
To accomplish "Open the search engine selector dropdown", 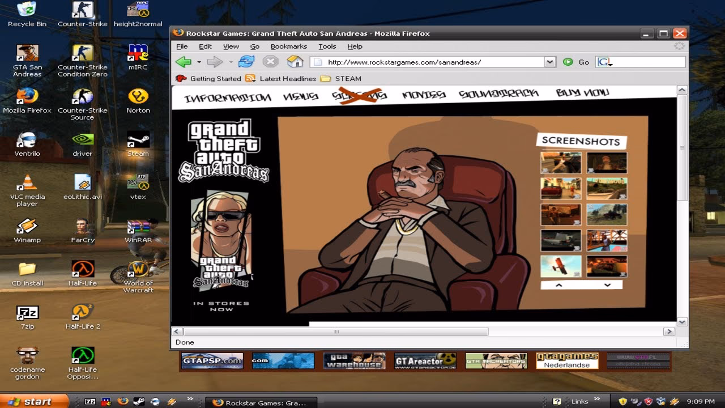I will pyautogui.click(x=605, y=62).
